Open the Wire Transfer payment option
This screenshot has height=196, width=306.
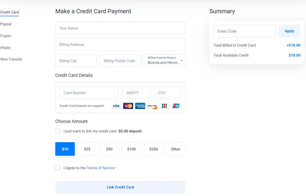pos(11,59)
